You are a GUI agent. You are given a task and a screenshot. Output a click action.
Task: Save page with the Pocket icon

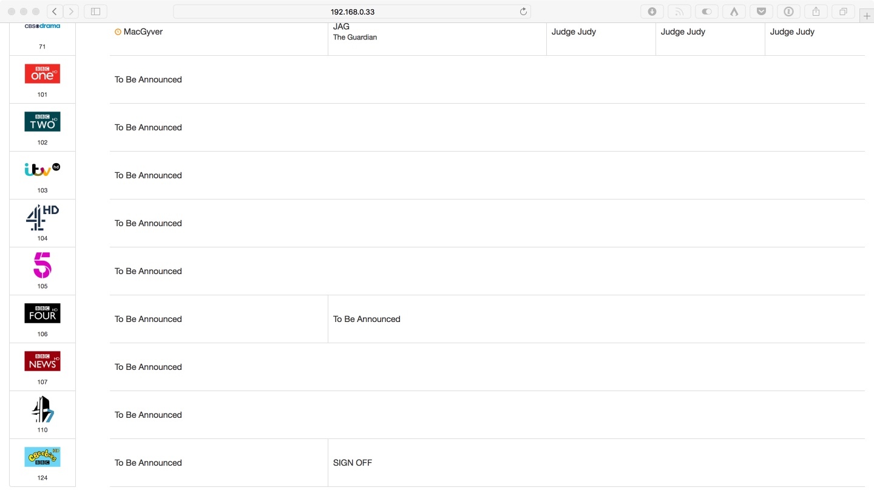pos(761,12)
